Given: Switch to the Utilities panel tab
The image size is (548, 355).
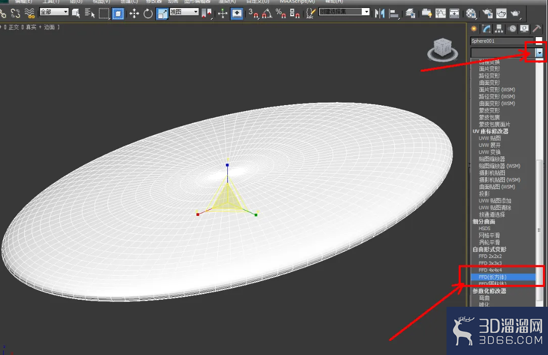Looking at the screenshot, I should click(x=536, y=28).
